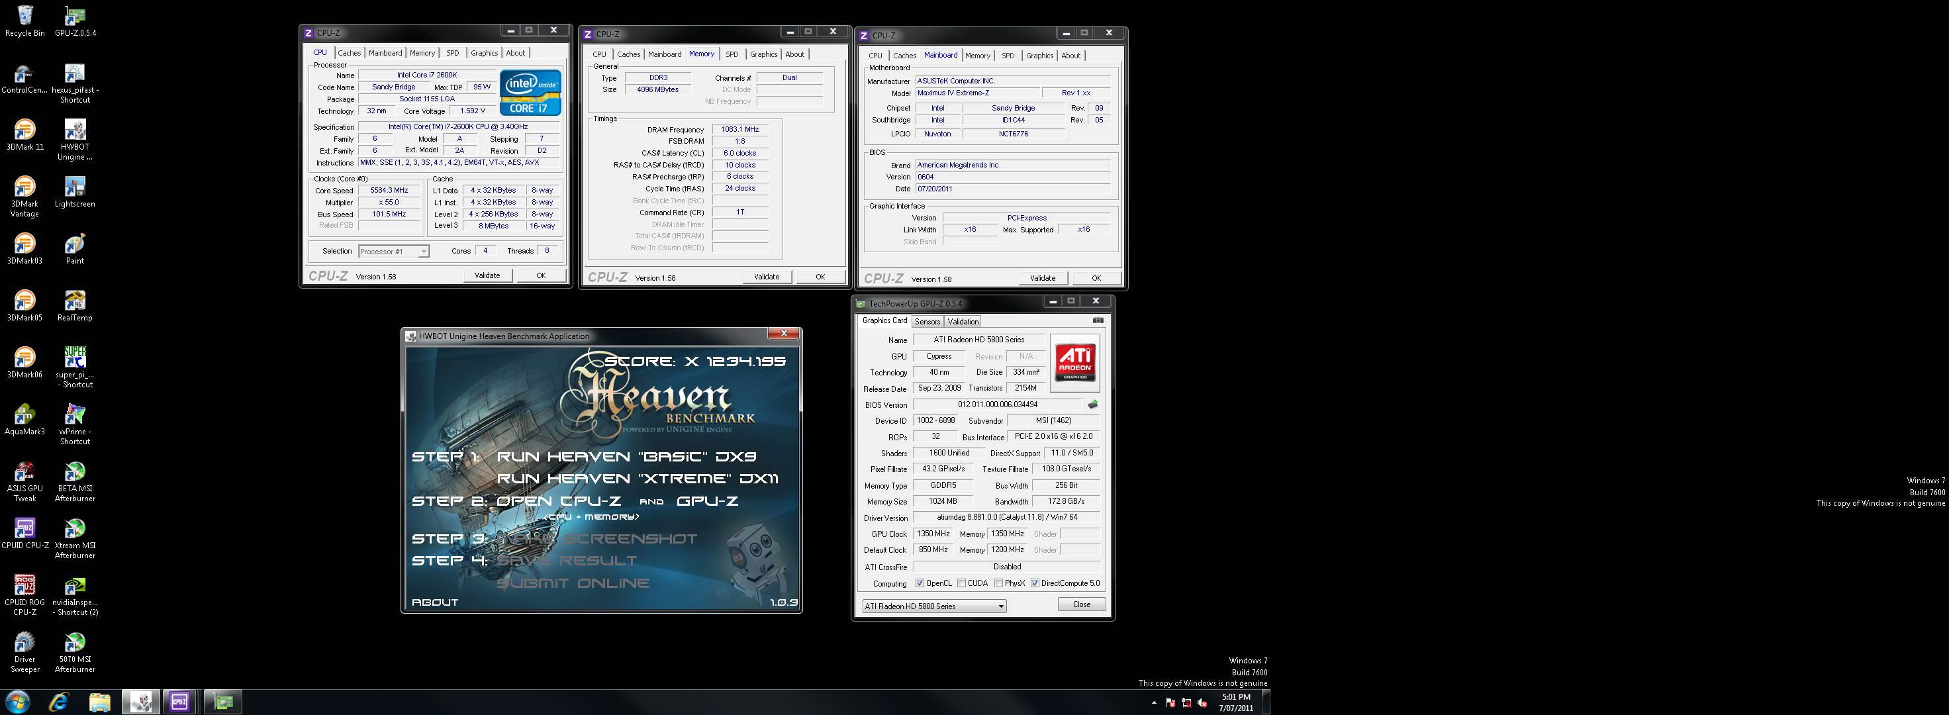Select the wPrime shortcut icon
This screenshot has height=715, width=1949.
click(75, 424)
